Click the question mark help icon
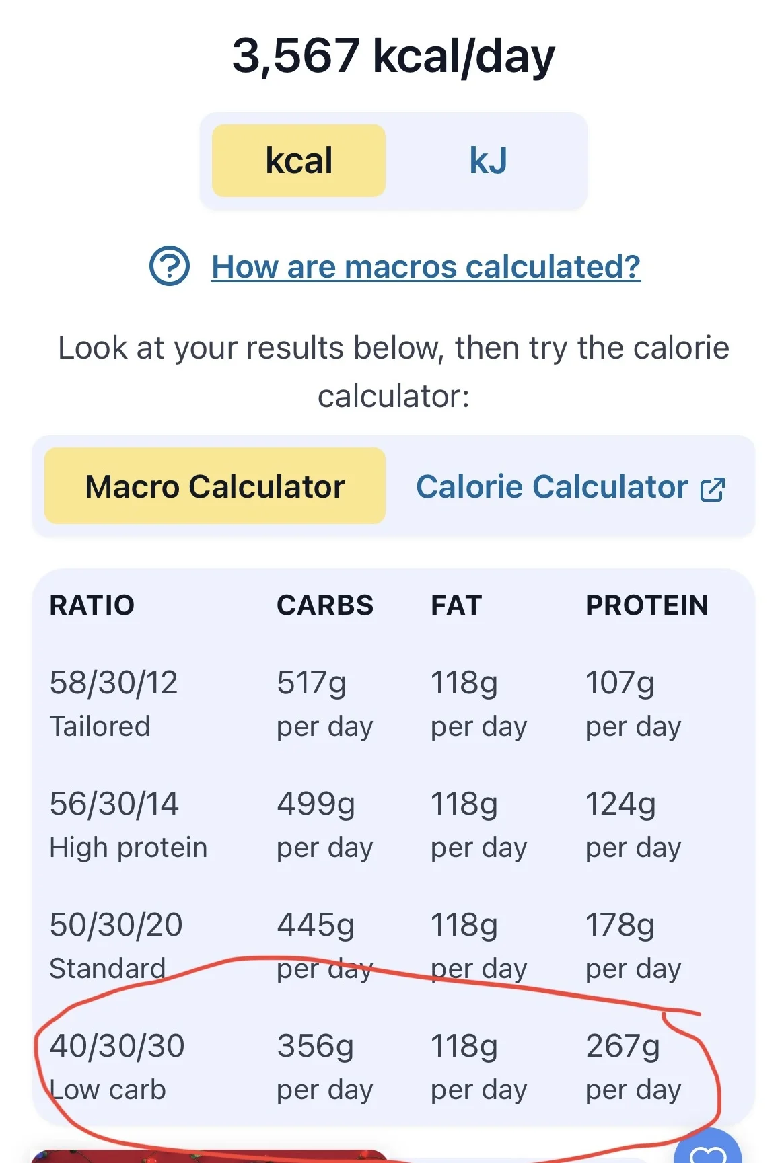 pos(169,266)
